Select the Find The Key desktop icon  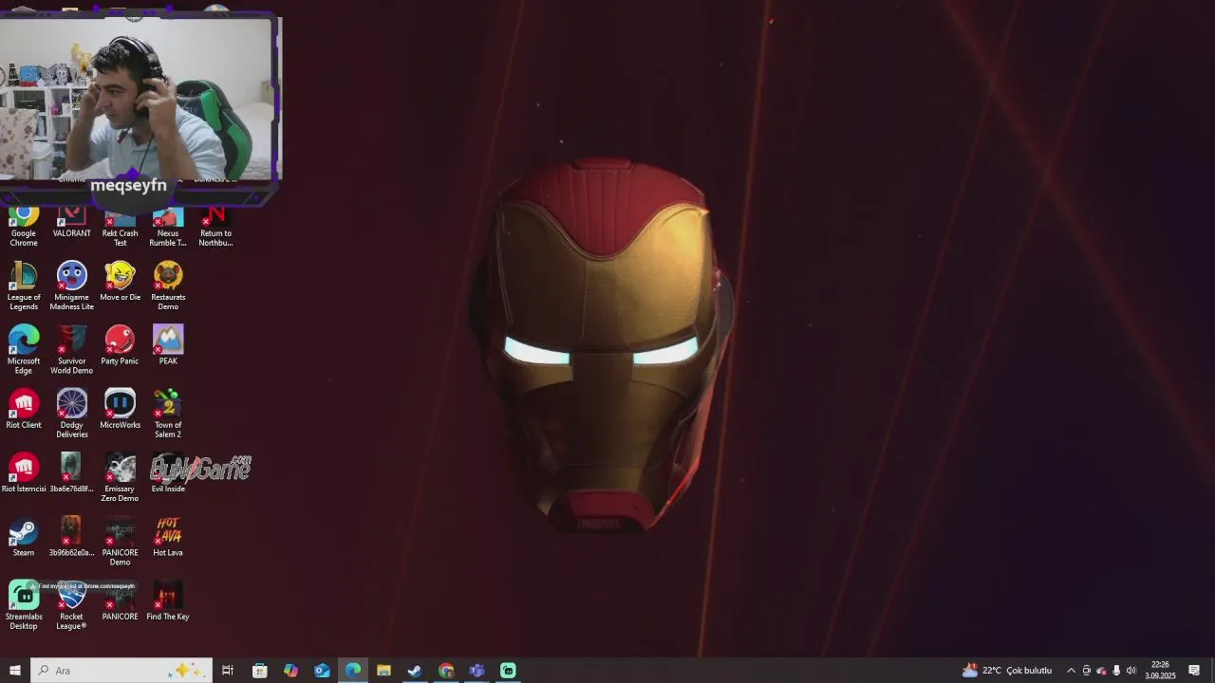(x=168, y=600)
